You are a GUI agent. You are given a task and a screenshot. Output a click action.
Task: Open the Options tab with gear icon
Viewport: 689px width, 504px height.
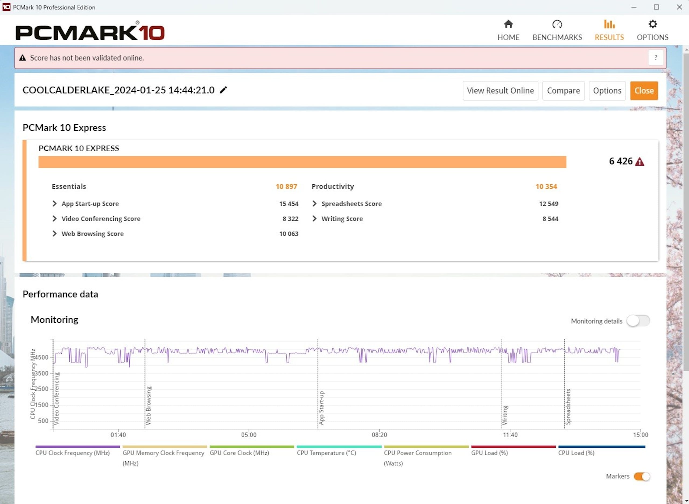(x=652, y=30)
